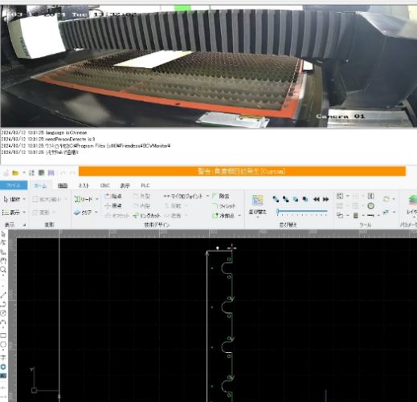Image resolution: width=417 pixels, height=402 pixels.
Task: Click the 'needPersonDetecte is:0' log line
Action: coord(48,140)
